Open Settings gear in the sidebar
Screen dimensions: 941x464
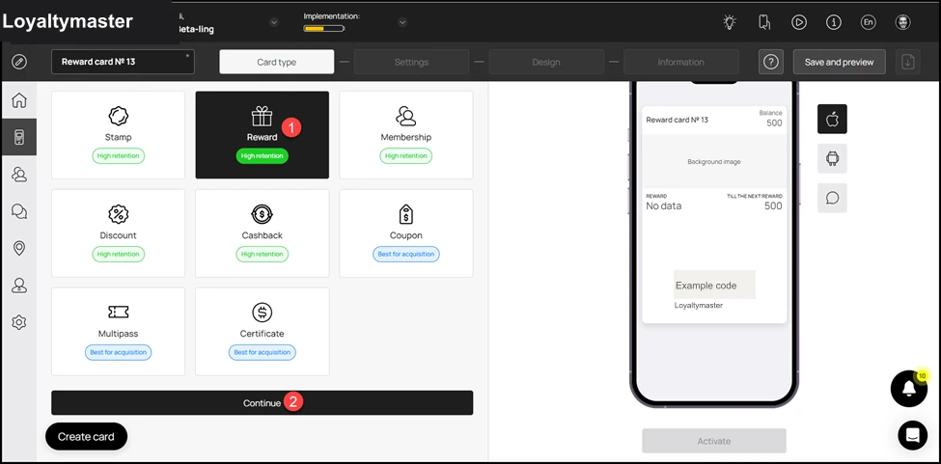pos(19,322)
